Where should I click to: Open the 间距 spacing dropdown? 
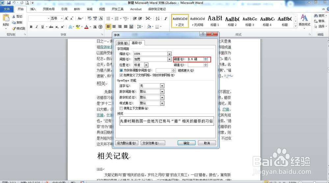tap(169, 59)
